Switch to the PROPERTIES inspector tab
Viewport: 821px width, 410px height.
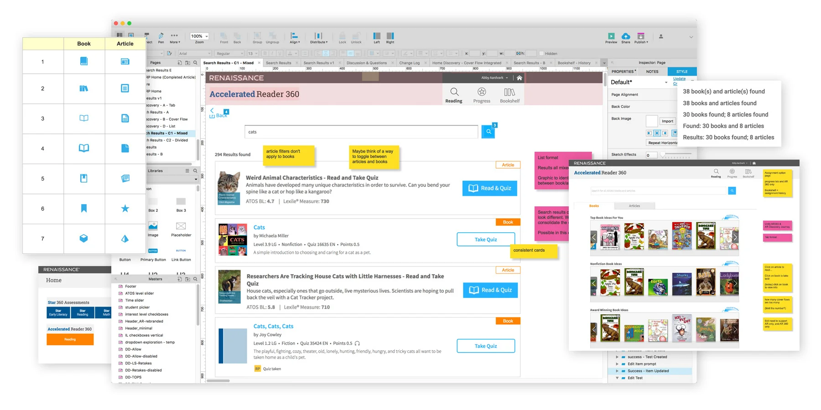[x=624, y=72]
